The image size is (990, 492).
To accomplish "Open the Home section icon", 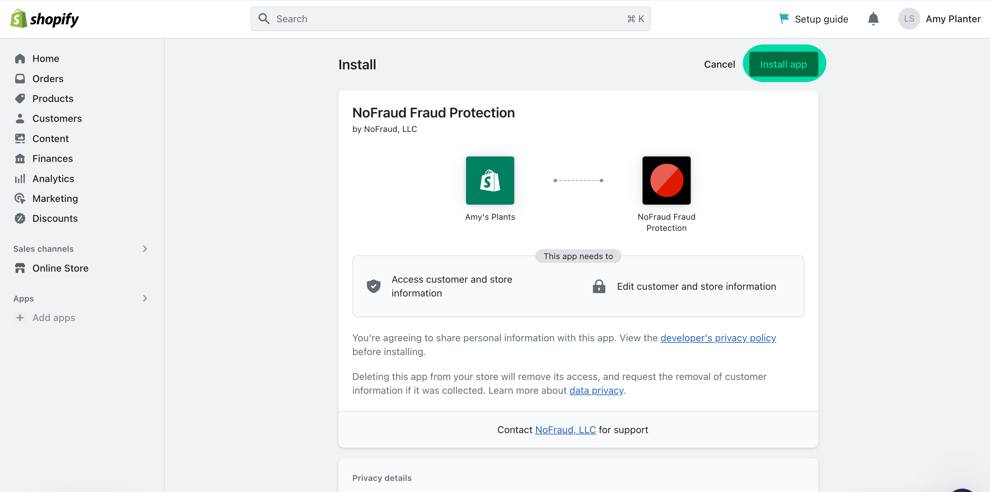I will tap(20, 58).
